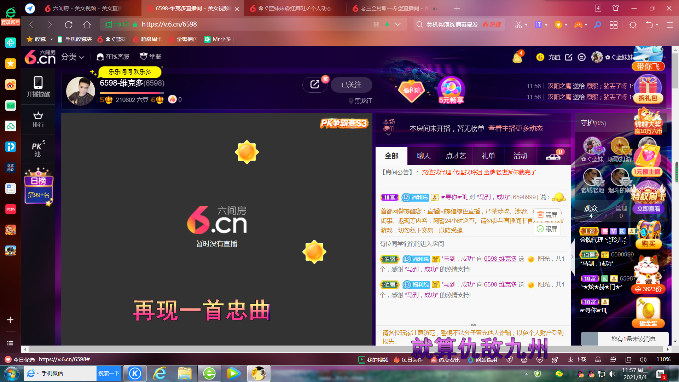Click the blue magnifier search icon
Screen dimensions: 679x382
click(x=597, y=25)
